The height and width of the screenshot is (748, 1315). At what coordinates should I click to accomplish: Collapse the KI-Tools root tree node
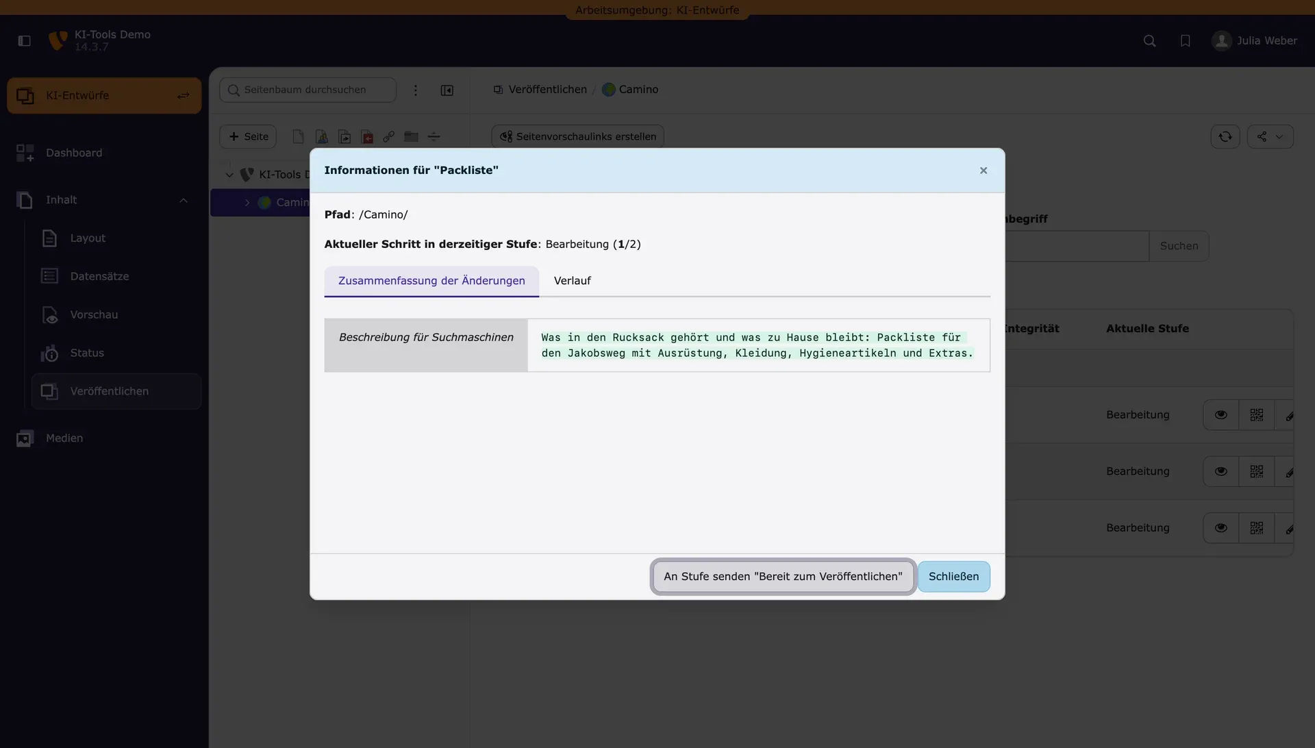[229, 175]
